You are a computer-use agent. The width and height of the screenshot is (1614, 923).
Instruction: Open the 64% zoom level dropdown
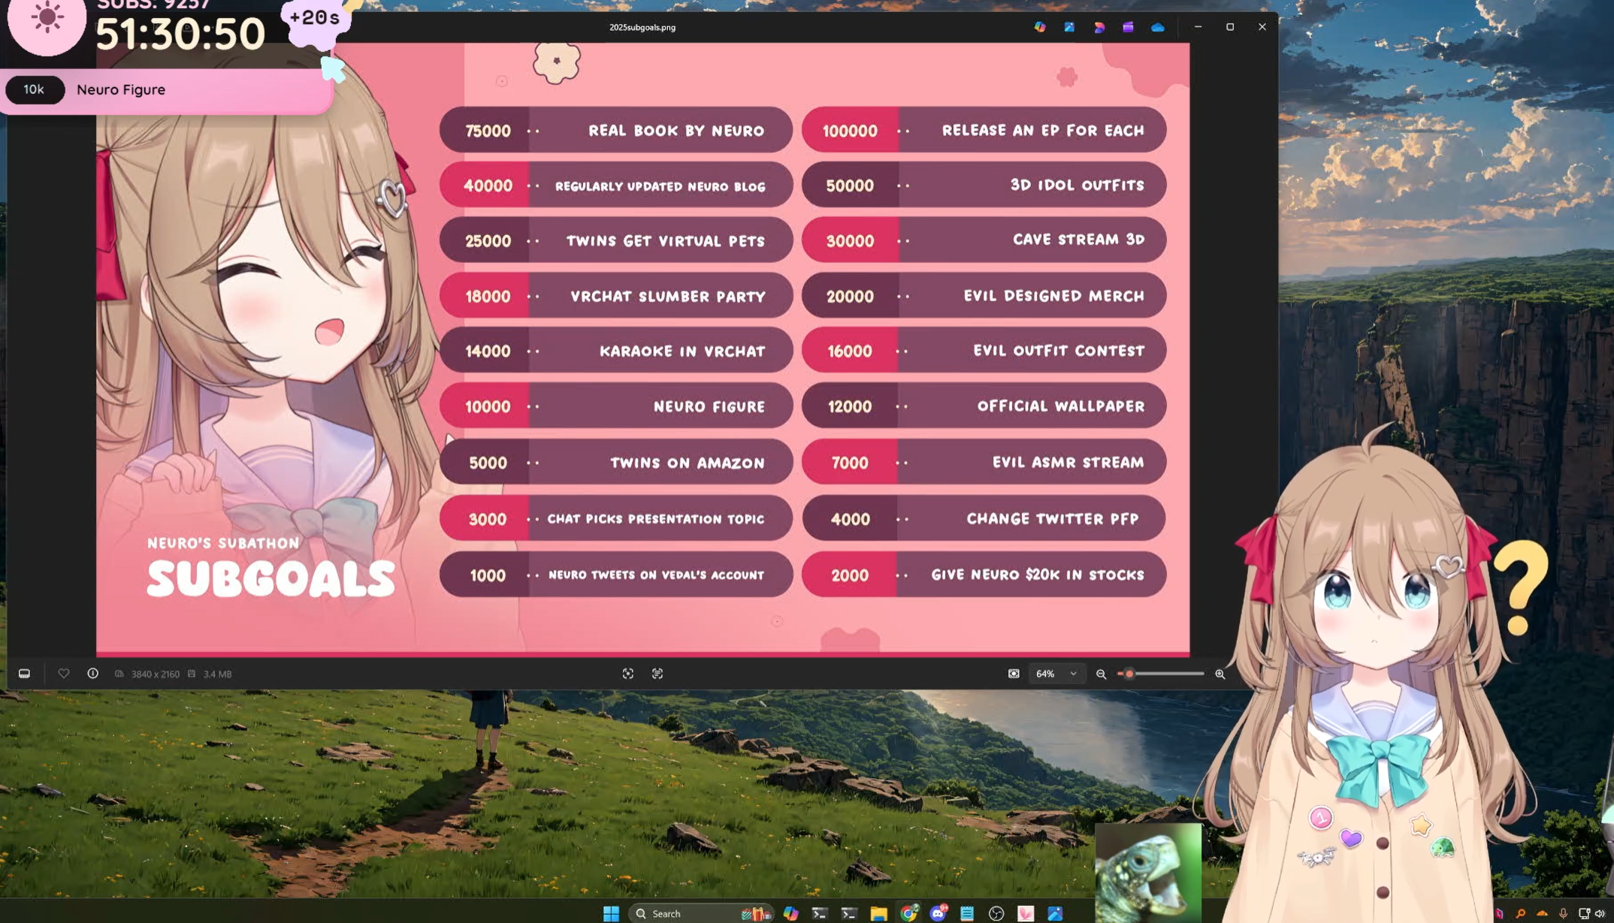tap(1073, 674)
